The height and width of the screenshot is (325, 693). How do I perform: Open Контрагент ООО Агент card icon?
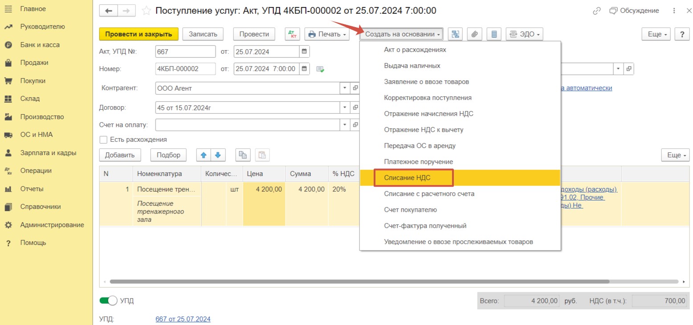[355, 88]
